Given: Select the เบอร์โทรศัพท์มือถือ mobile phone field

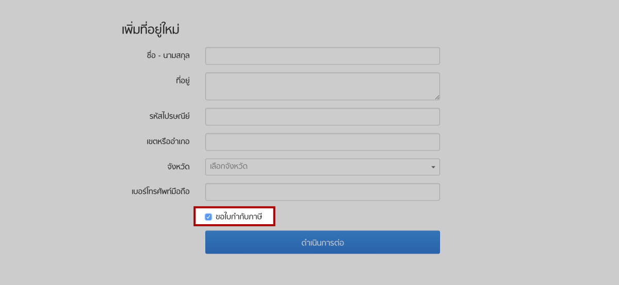Looking at the screenshot, I should 322,192.
